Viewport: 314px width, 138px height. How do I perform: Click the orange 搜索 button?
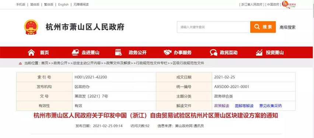click(x=263, y=27)
